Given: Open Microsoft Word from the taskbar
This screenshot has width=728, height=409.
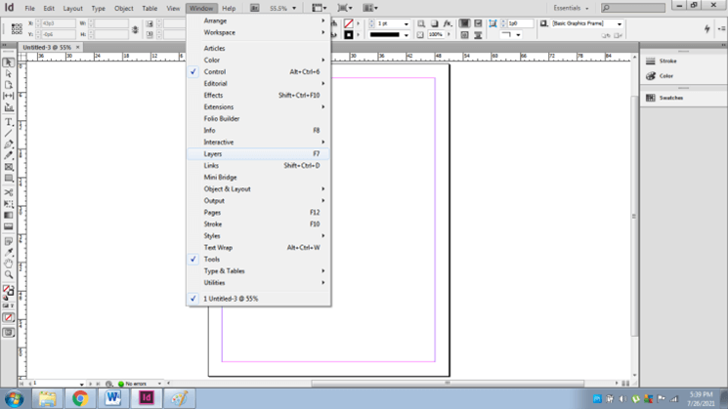Looking at the screenshot, I should [112, 398].
